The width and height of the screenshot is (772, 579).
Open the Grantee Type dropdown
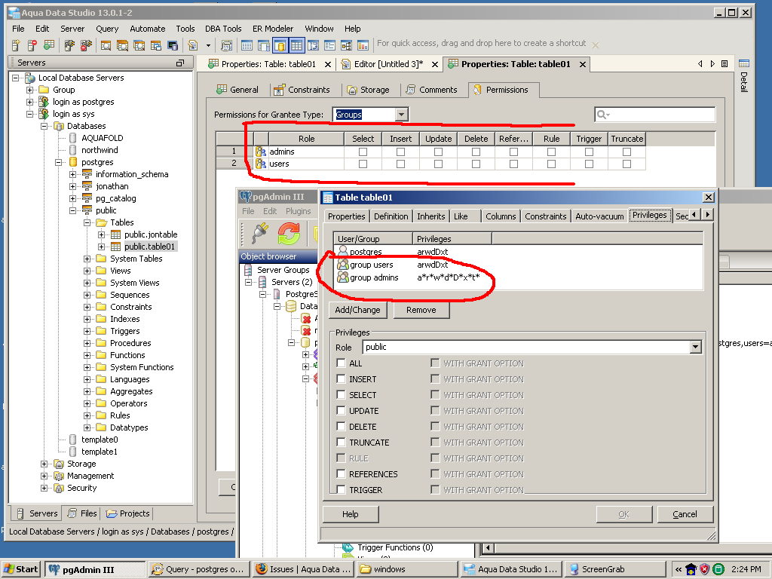tap(401, 115)
